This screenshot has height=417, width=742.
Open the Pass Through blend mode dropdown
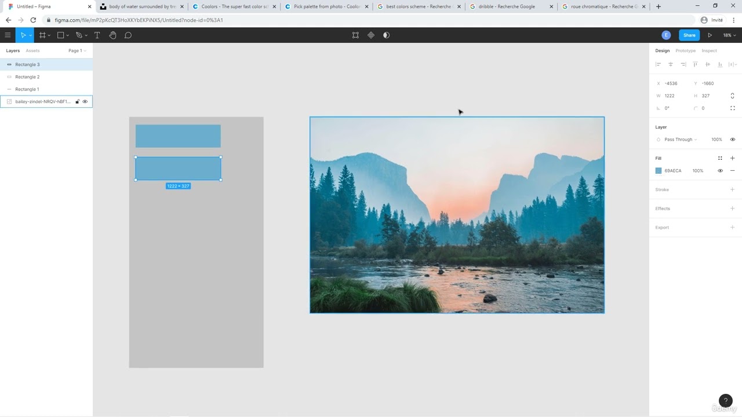click(680, 140)
